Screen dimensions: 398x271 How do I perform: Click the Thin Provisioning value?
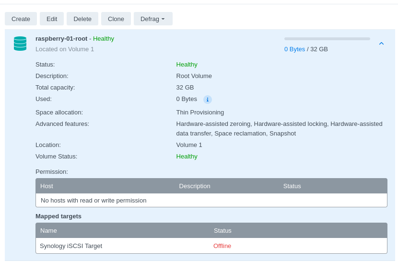click(200, 113)
